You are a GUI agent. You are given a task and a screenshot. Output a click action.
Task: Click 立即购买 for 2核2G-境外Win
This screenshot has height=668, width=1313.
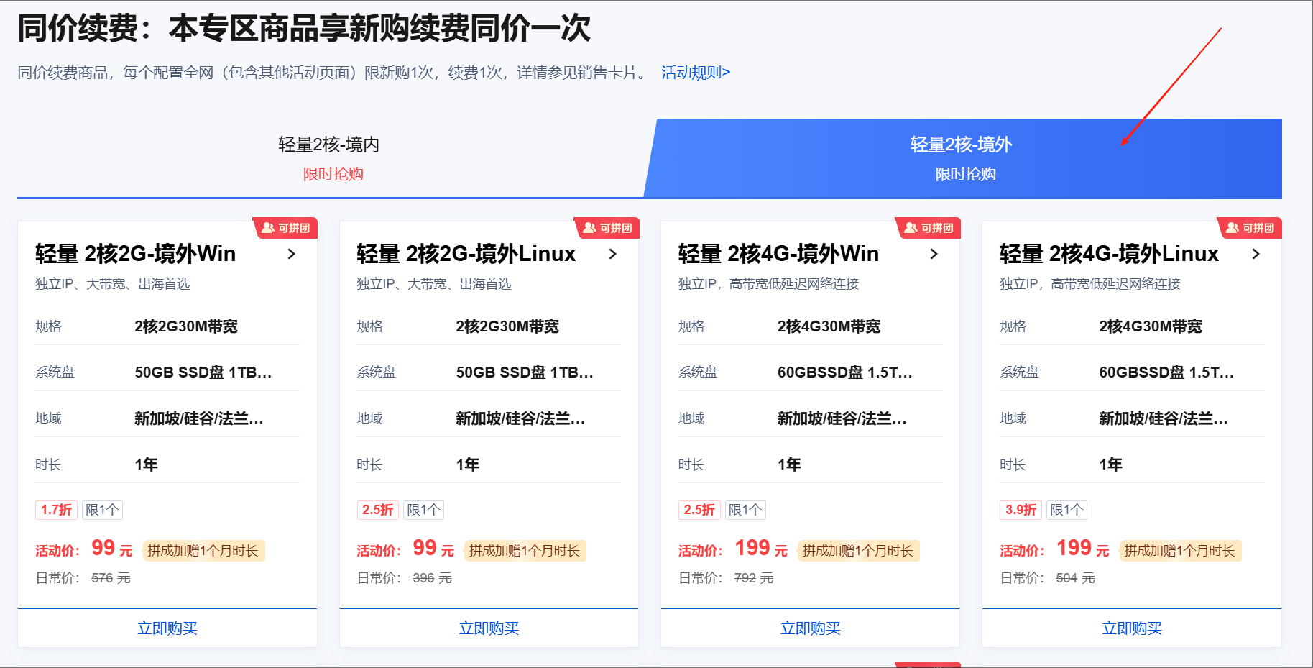pyautogui.click(x=167, y=628)
